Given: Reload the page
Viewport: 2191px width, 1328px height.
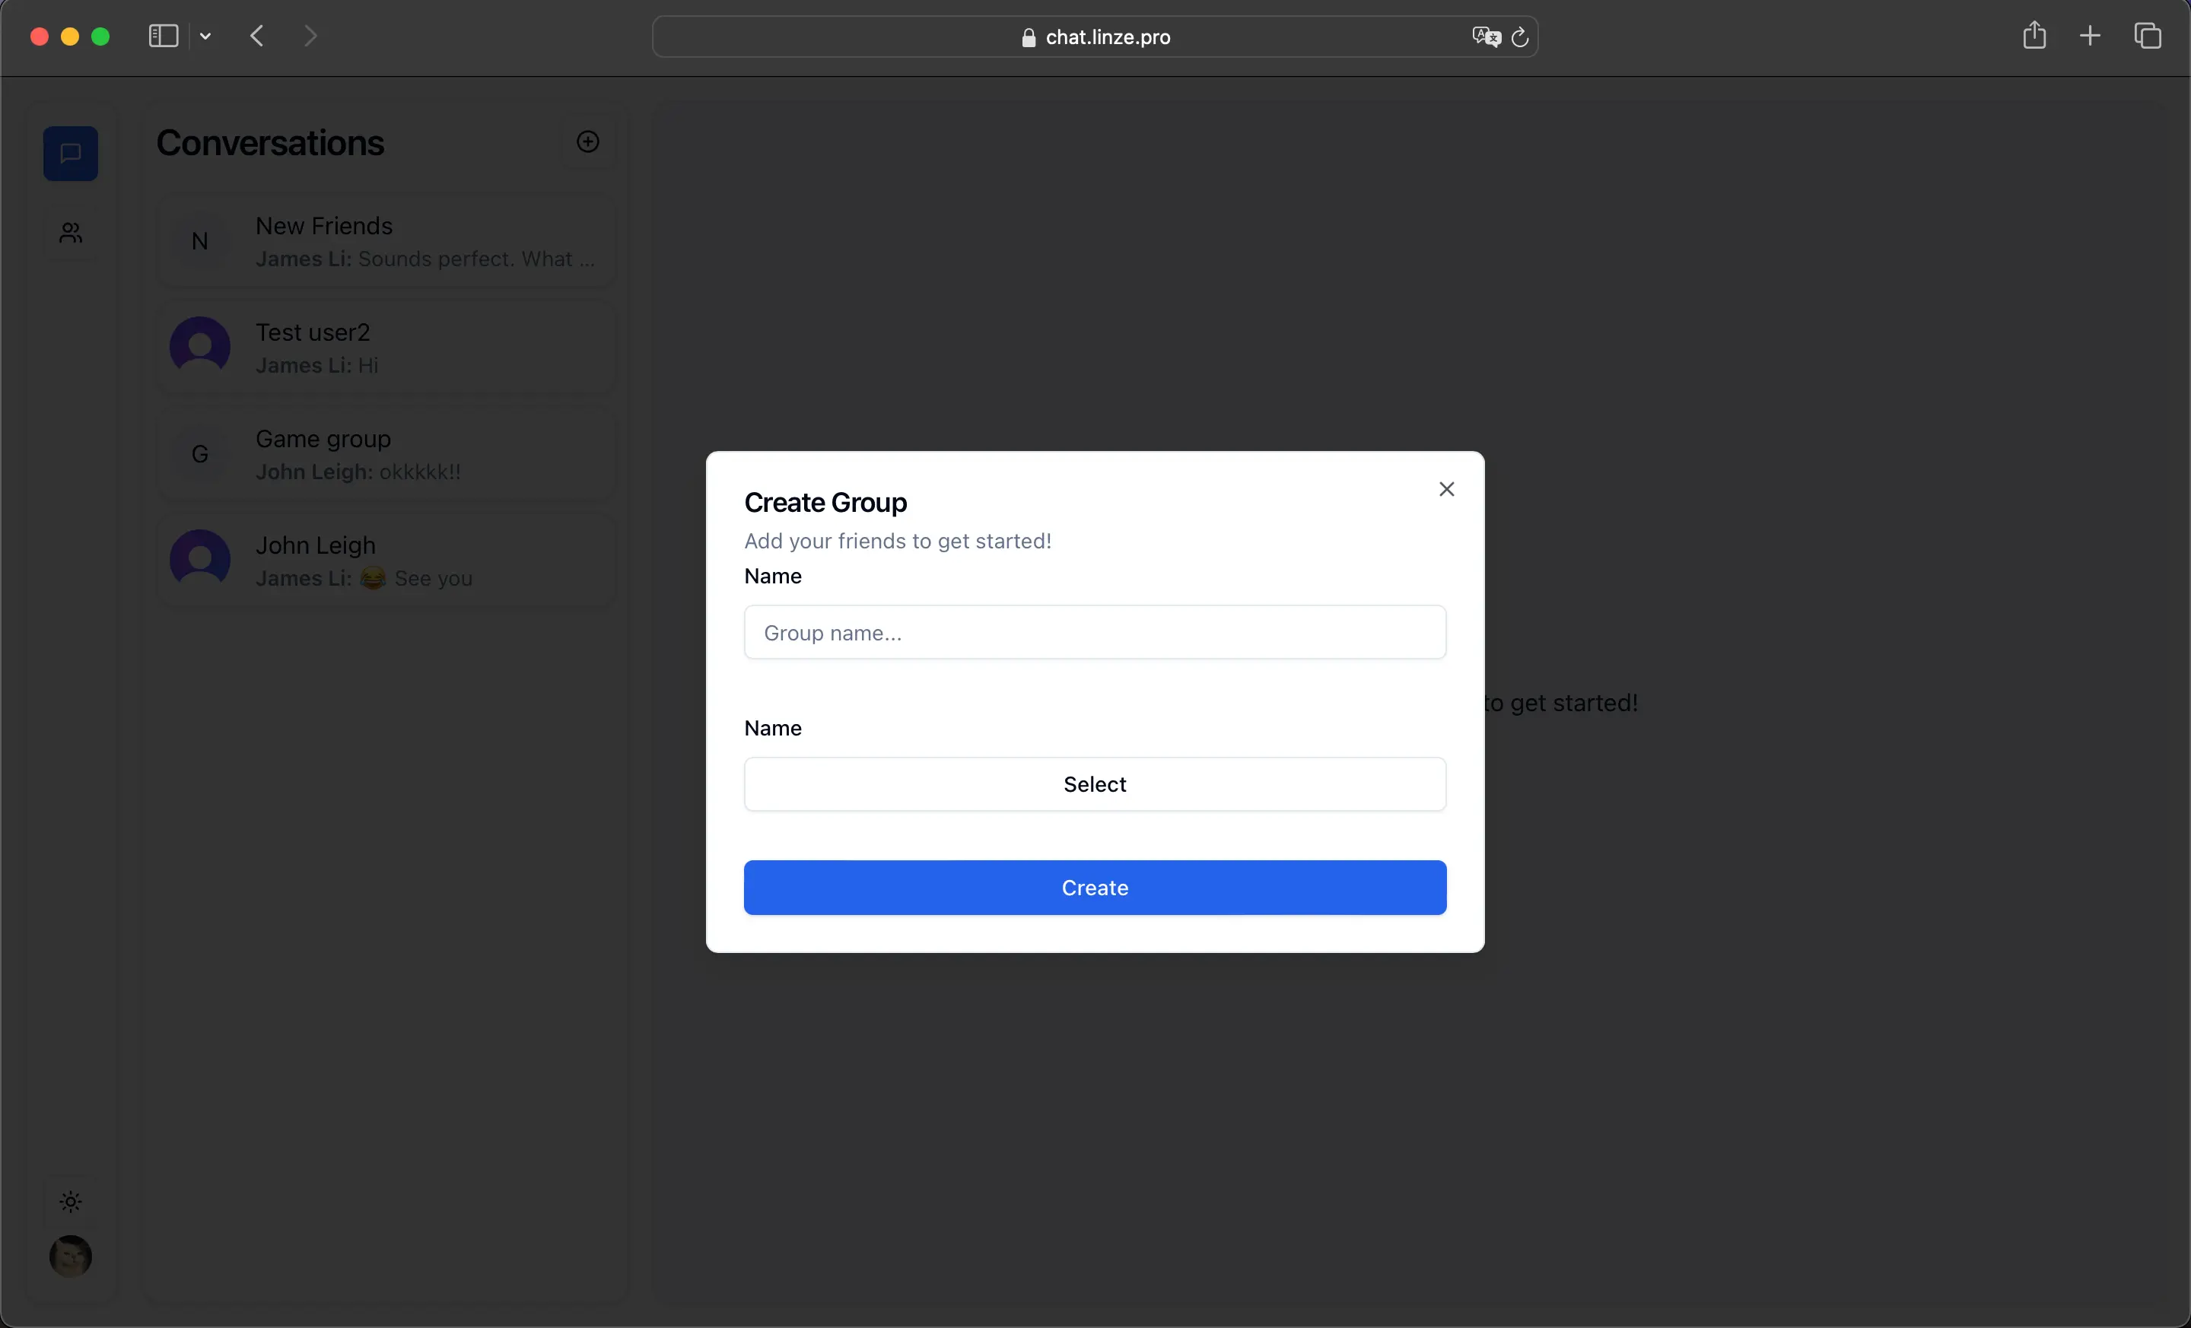Looking at the screenshot, I should 1520,37.
